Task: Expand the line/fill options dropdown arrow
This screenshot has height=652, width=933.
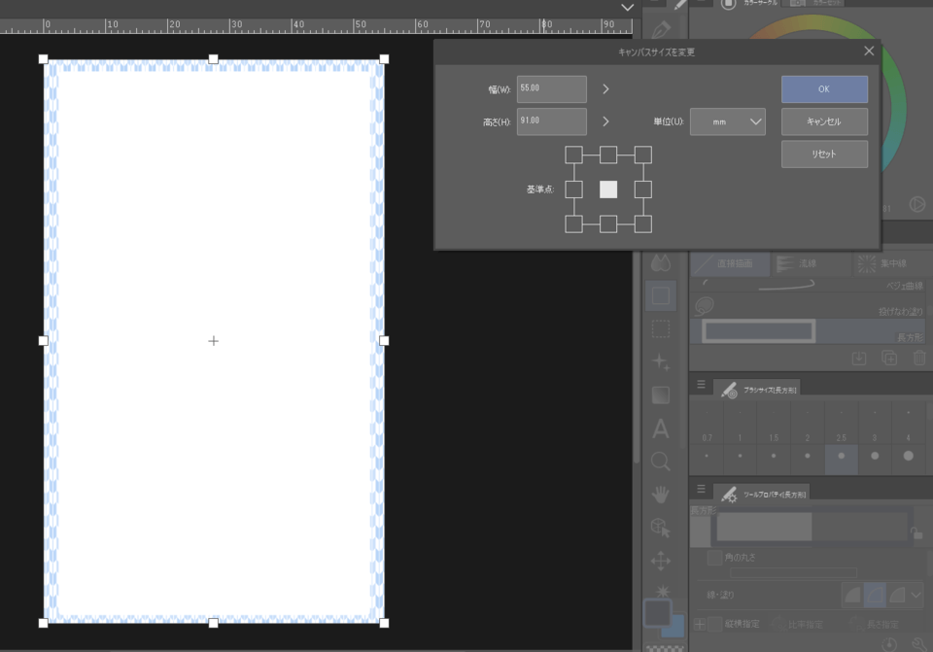Action: coord(916,595)
